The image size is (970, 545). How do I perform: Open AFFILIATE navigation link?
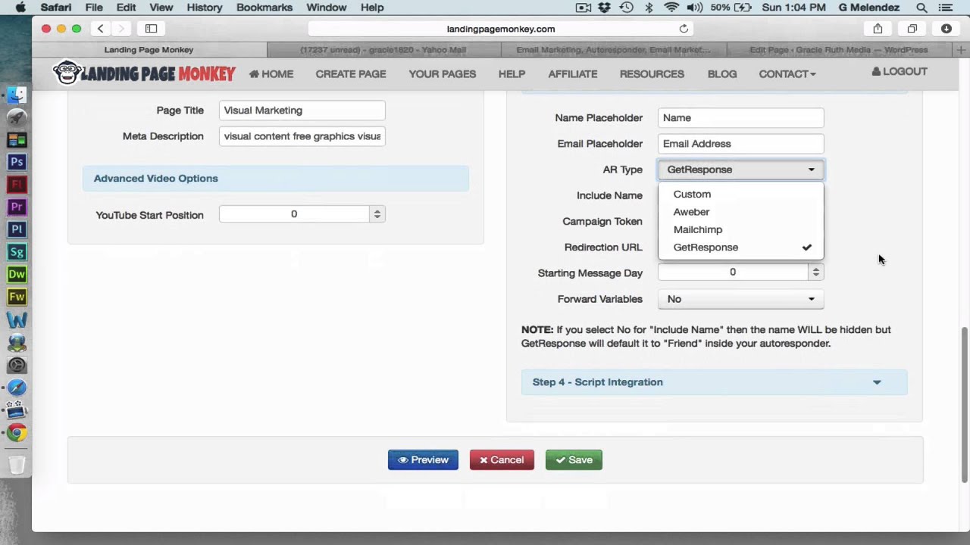[573, 74]
